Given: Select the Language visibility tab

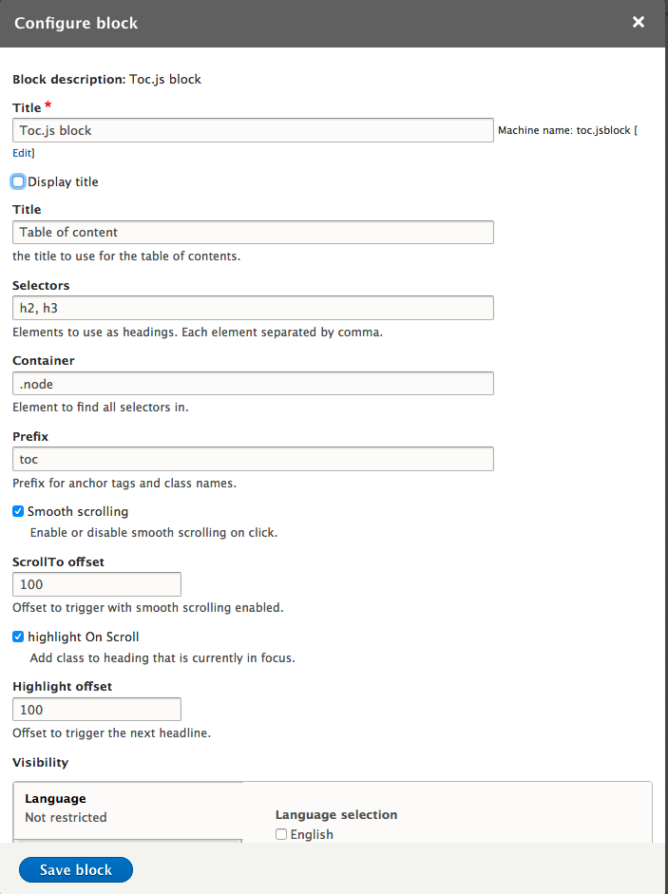Looking at the screenshot, I should pos(127,808).
